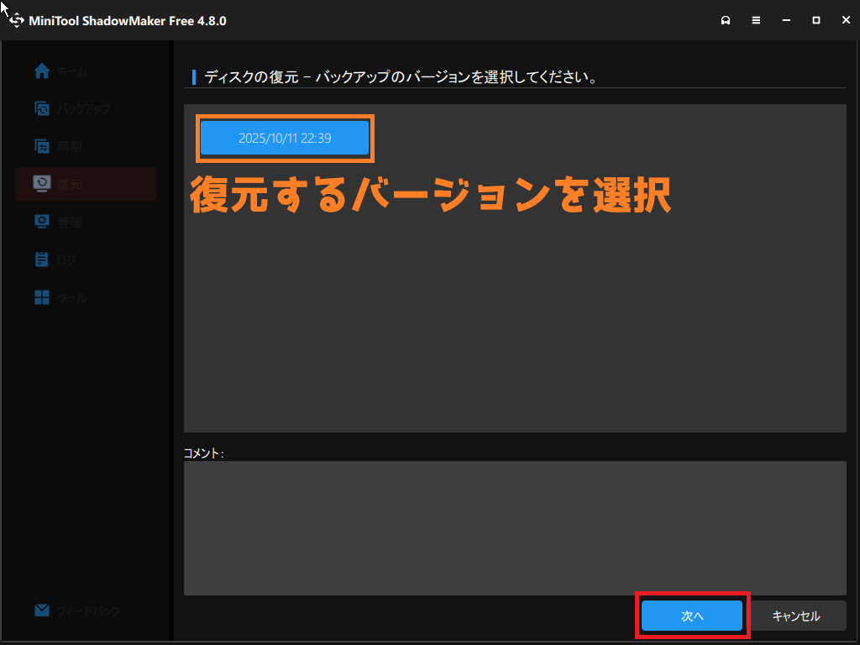
Task: Open support via the headset icon
Action: (x=726, y=20)
